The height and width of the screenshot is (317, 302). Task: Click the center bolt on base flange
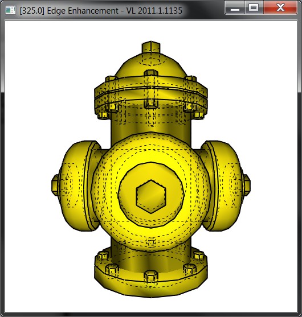tap(151, 276)
